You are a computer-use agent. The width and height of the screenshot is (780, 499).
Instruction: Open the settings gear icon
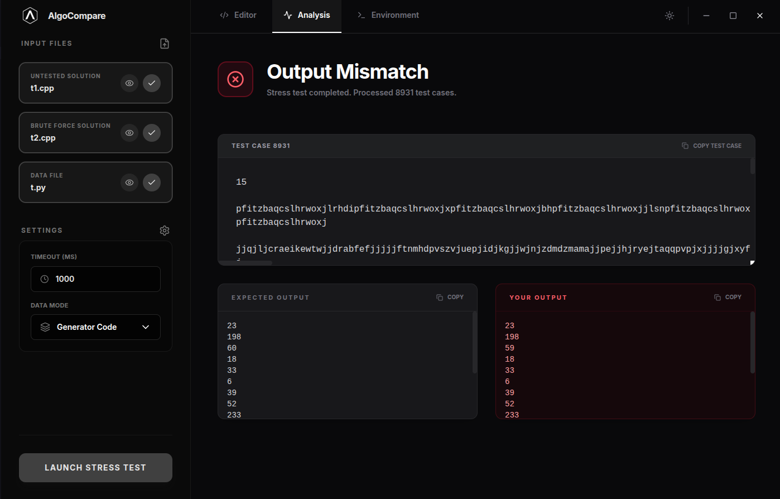click(165, 231)
